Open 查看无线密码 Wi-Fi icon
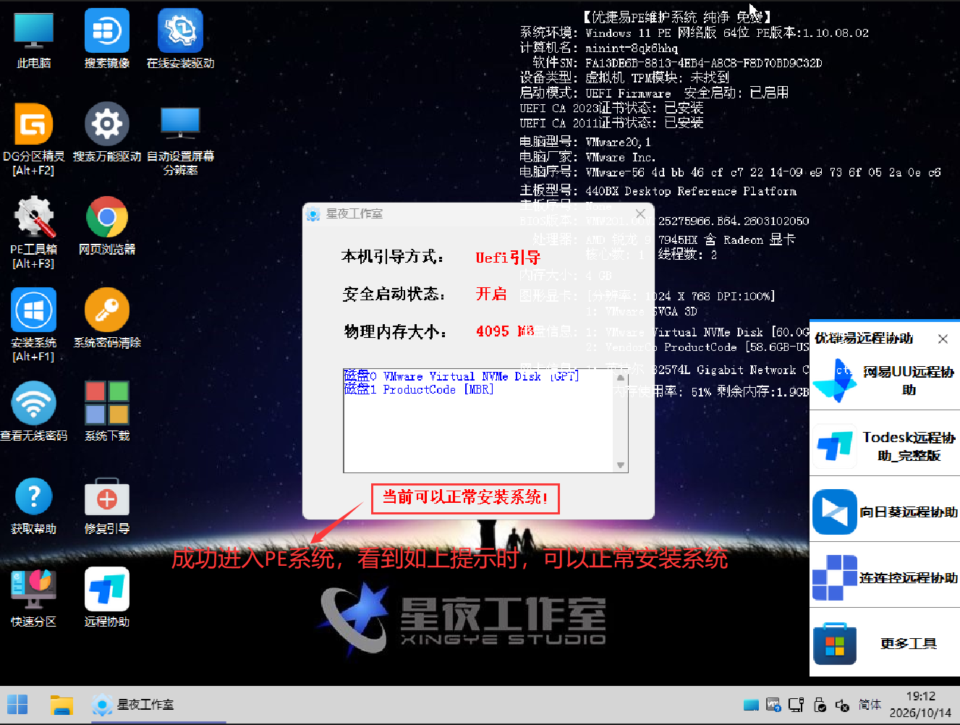Viewport: 960px width, 725px height. [33, 412]
